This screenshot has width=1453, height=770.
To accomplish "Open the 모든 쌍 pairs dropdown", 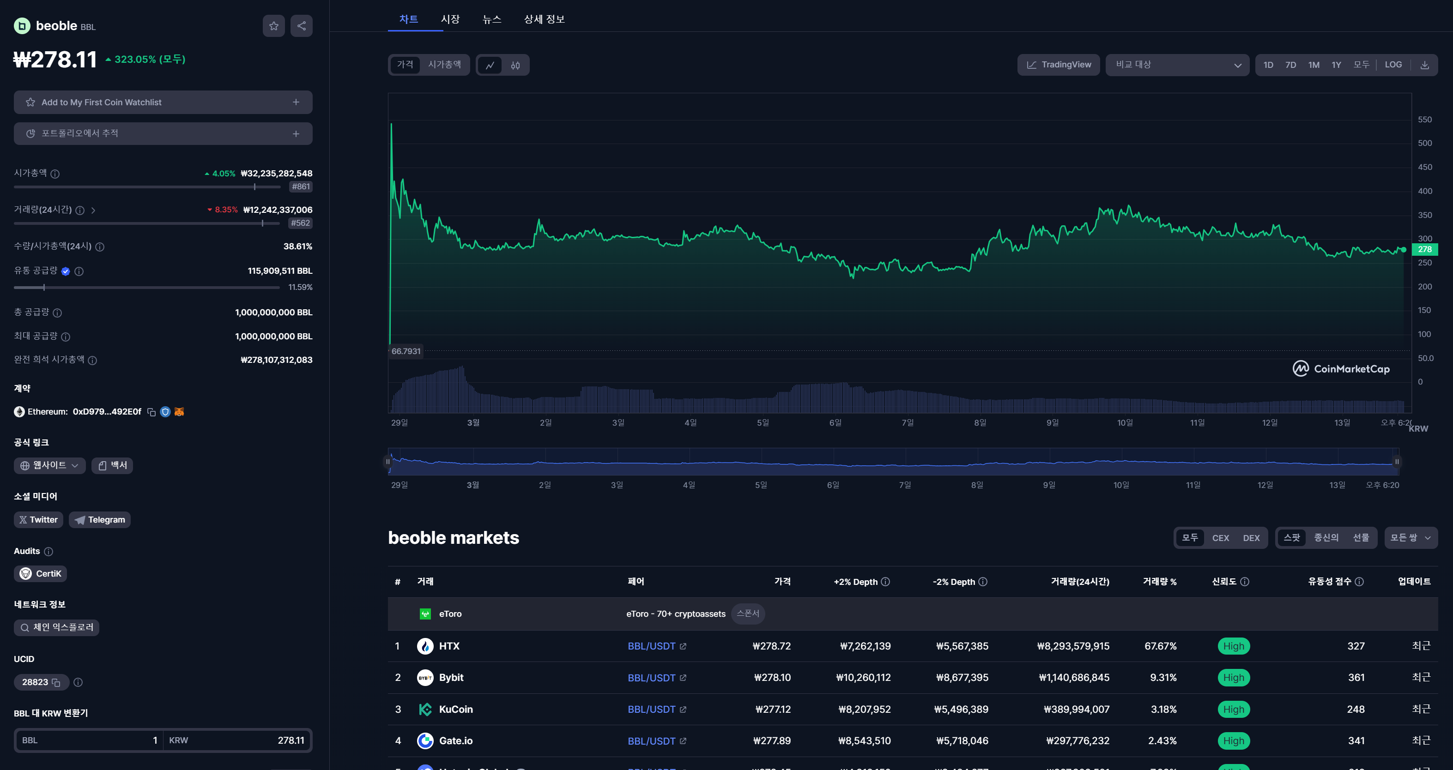I will click(x=1410, y=538).
